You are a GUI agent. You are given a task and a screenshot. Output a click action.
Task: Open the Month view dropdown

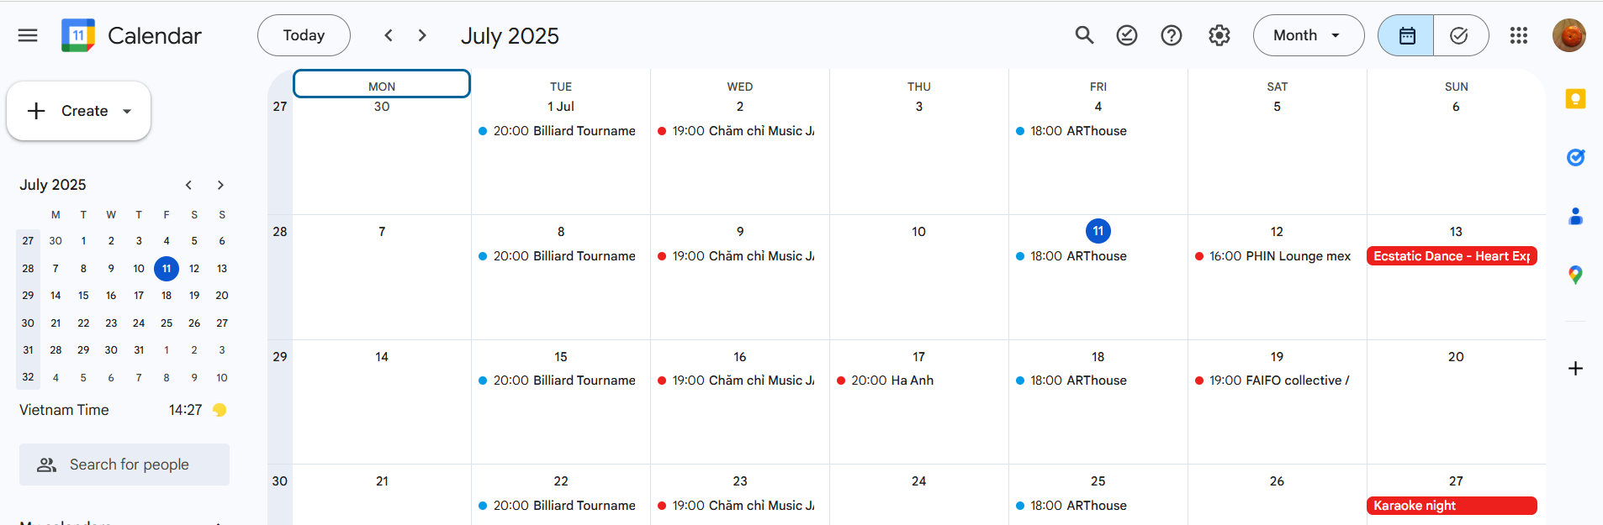click(1308, 35)
